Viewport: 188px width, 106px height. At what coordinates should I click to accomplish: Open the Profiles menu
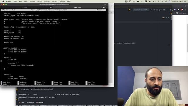[47, 1]
